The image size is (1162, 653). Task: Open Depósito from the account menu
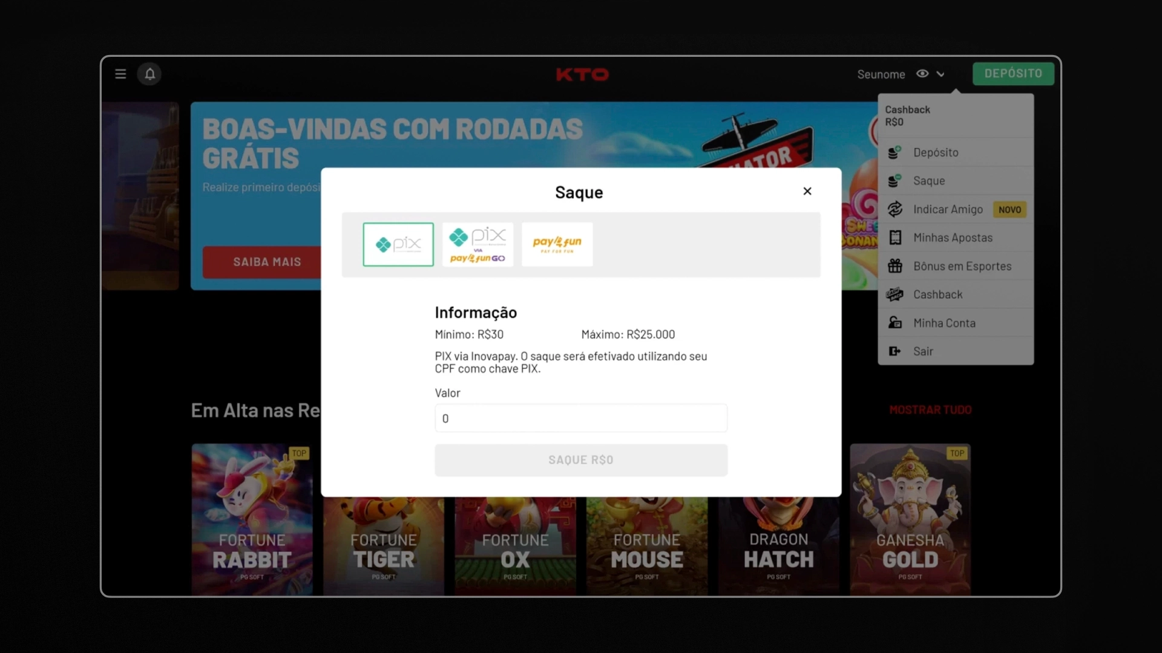point(936,152)
